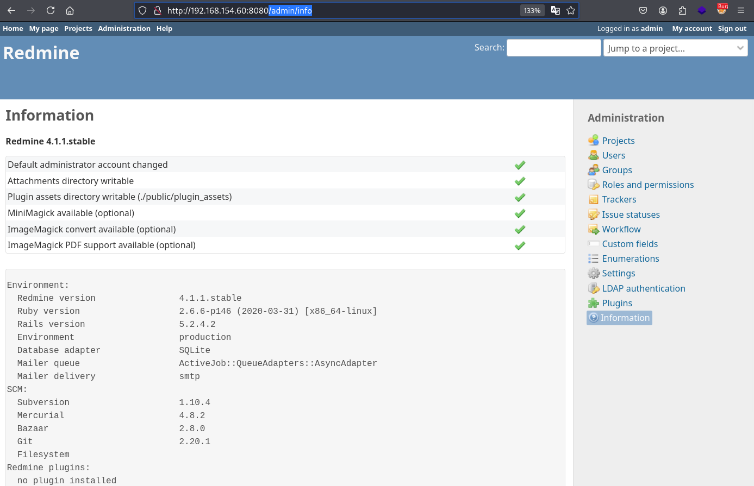Reload the page with the refresh icon
Screen dimensions: 754x486
pos(51,10)
